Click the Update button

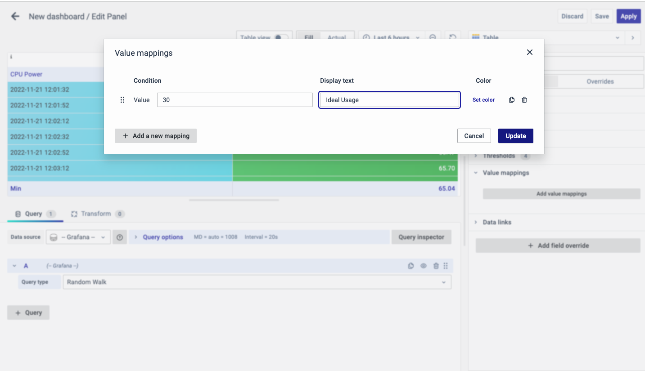tap(515, 136)
